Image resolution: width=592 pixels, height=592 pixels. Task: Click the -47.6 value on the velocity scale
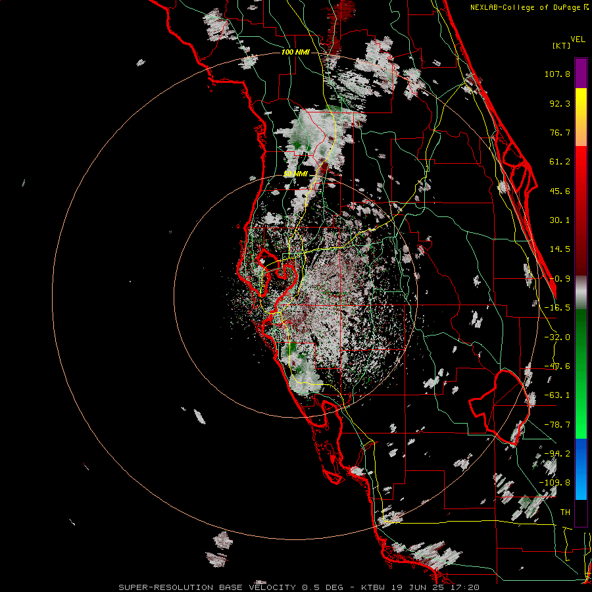tap(557, 366)
